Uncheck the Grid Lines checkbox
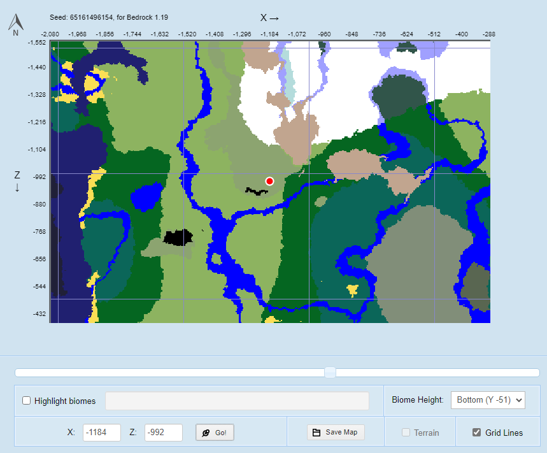This screenshot has width=547, height=453. 476,433
